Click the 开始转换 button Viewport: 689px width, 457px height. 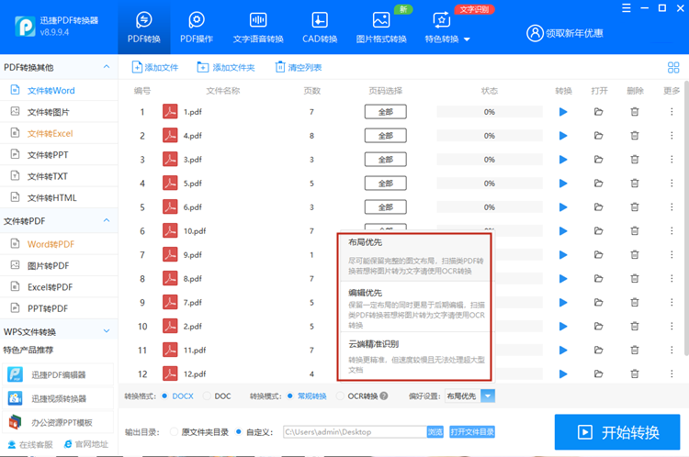618,432
